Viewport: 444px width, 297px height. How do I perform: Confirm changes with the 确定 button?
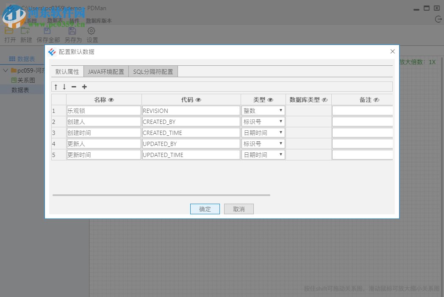pyautogui.click(x=205, y=209)
